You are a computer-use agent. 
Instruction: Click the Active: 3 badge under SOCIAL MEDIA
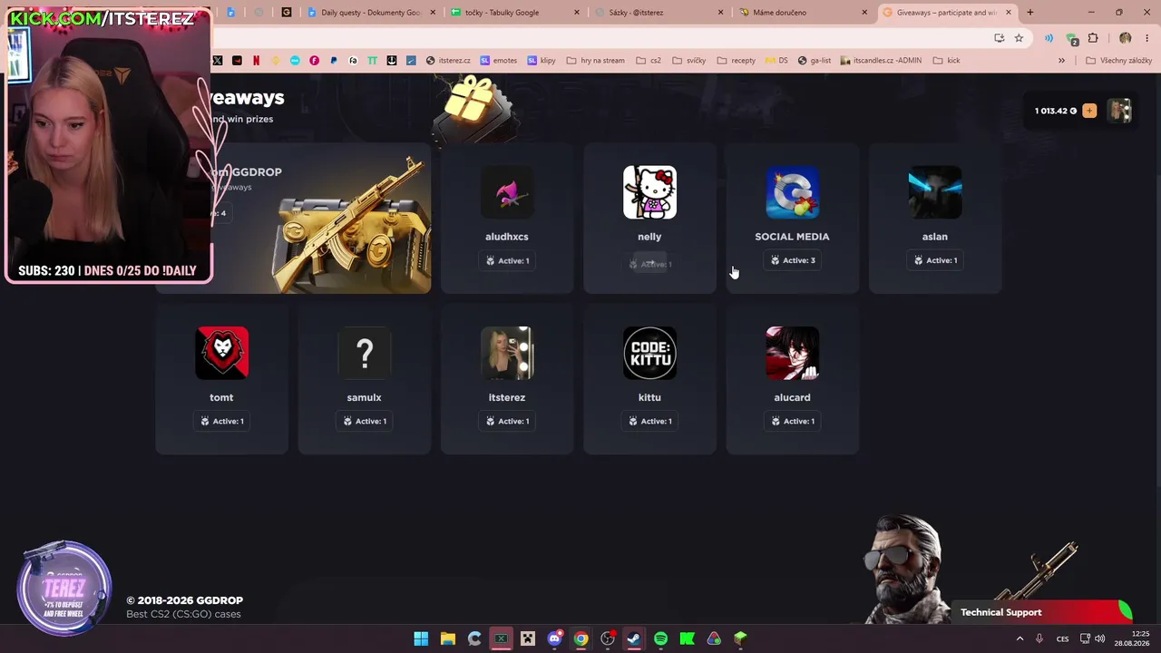(x=792, y=260)
